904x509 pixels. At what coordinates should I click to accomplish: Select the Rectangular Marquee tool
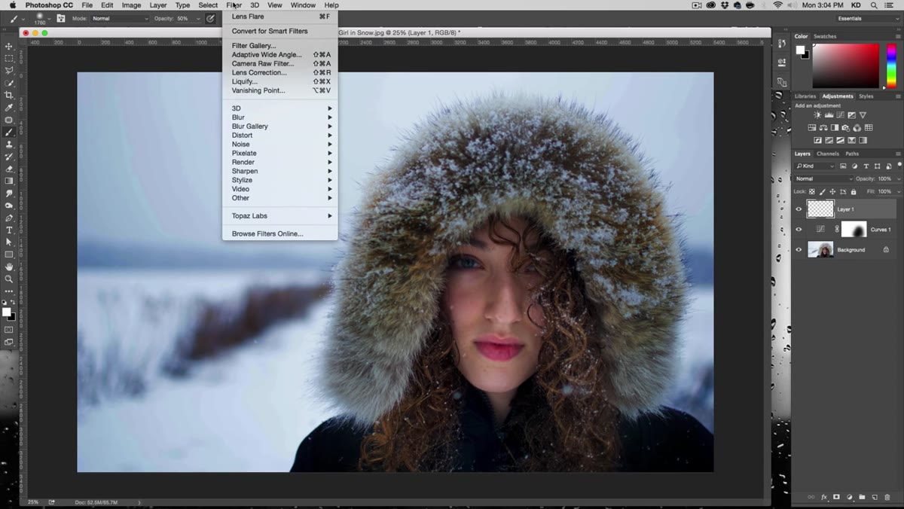[9, 58]
